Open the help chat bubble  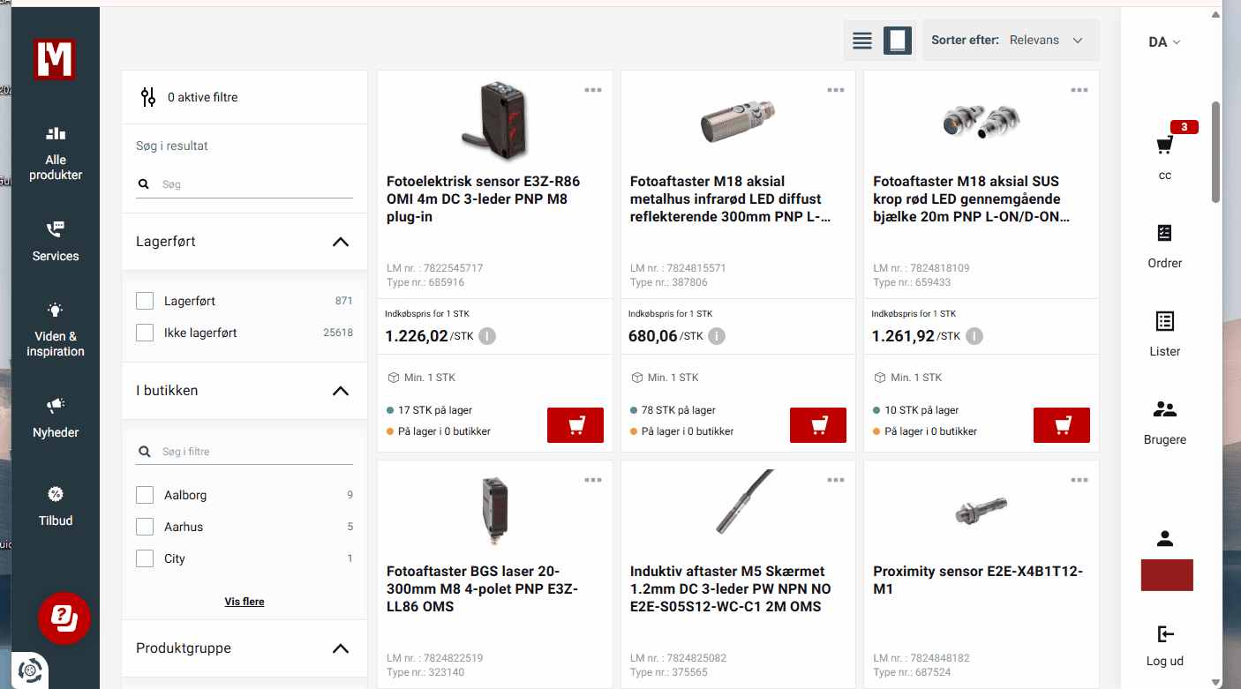pyautogui.click(x=64, y=618)
